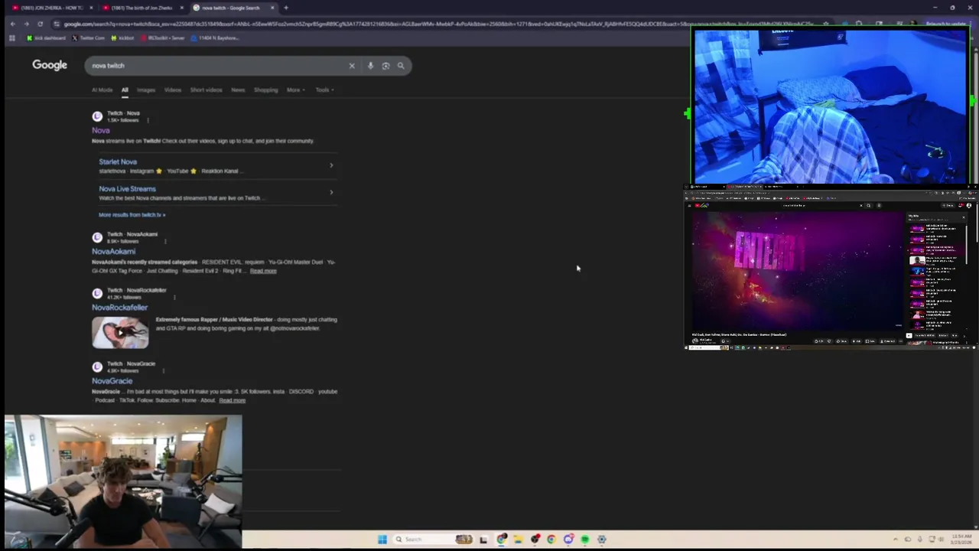Open the Spotify icon in taskbar
979x551 pixels.
585,540
